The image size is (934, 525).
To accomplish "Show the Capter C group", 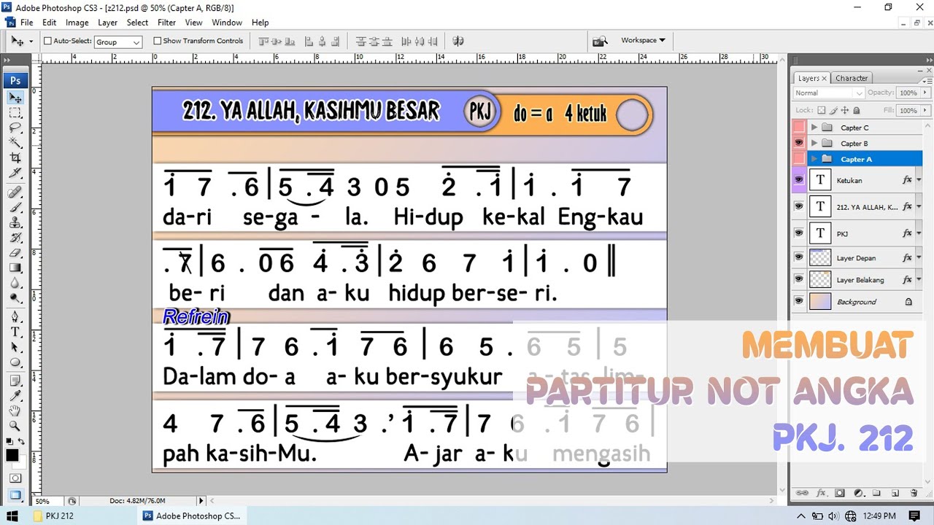I will [799, 128].
